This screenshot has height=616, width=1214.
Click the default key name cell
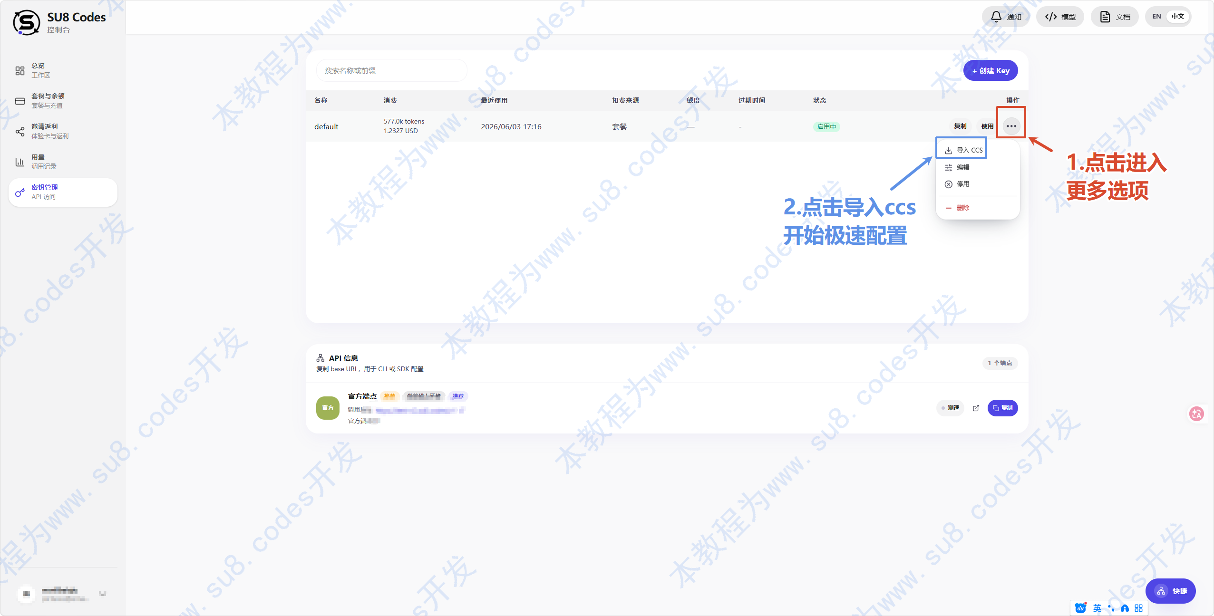pyautogui.click(x=326, y=126)
